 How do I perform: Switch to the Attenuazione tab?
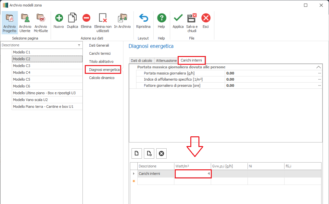click(x=166, y=61)
